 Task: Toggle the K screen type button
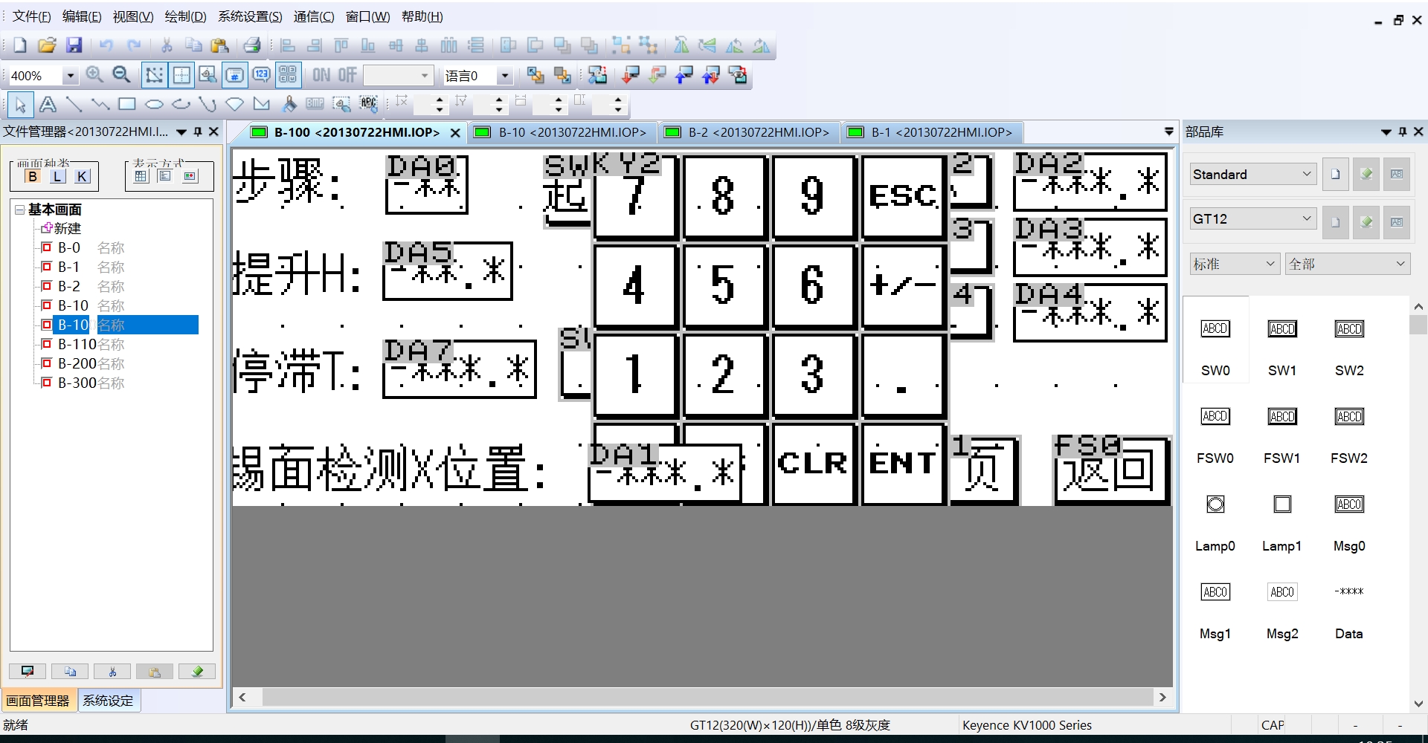click(x=83, y=176)
